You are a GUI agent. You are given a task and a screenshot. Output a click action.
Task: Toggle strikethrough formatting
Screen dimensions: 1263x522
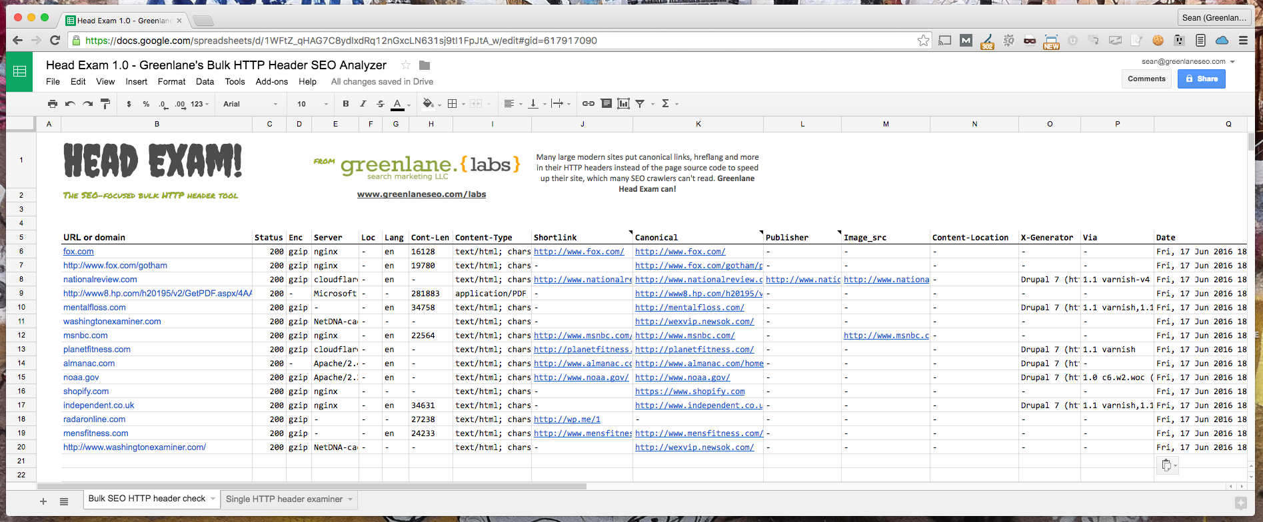[380, 104]
